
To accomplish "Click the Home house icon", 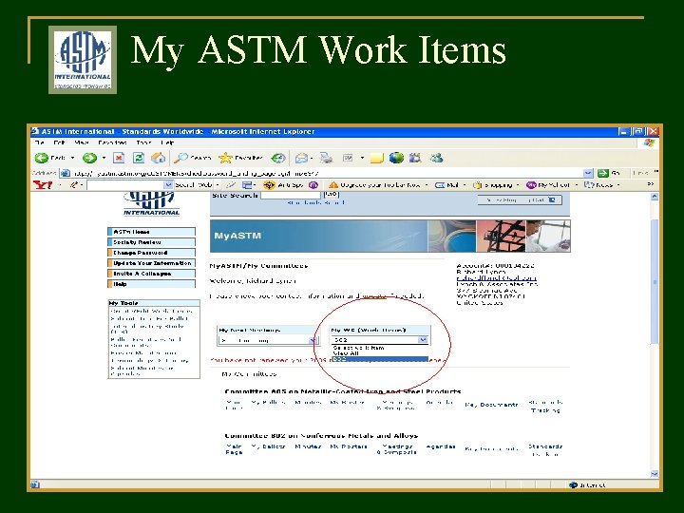I will (158, 158).
